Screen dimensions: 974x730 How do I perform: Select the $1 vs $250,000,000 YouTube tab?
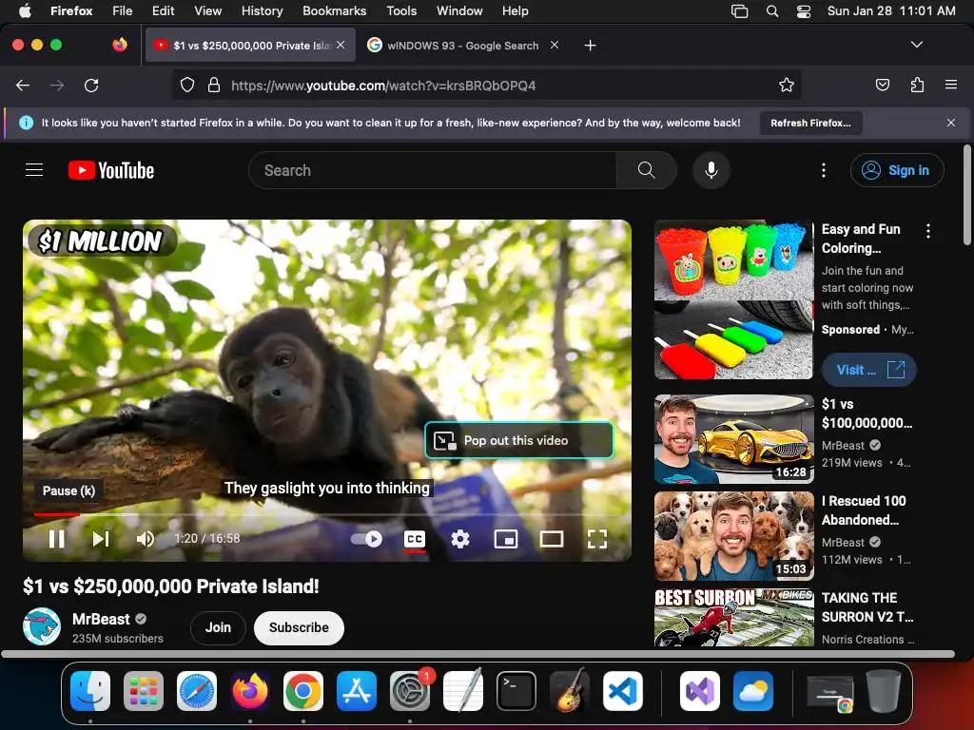(x=250, y=46)
